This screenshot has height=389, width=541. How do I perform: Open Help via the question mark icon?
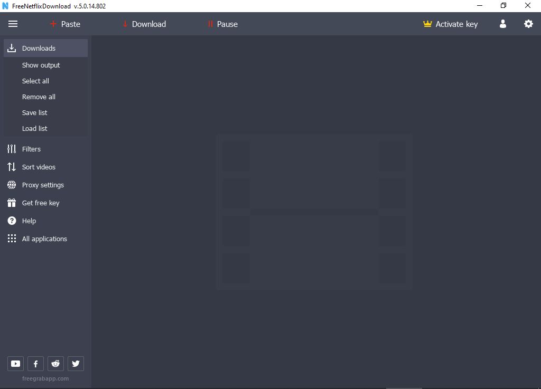click(12, 221)
